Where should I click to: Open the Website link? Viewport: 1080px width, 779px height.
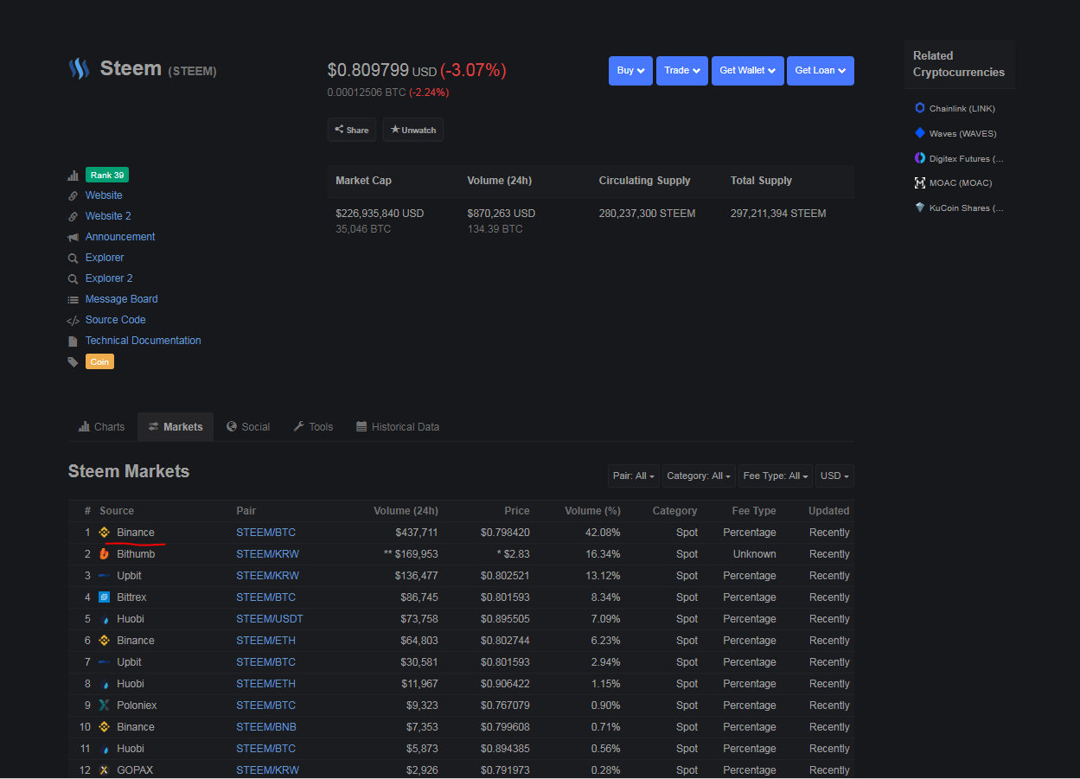click(104, 195)
